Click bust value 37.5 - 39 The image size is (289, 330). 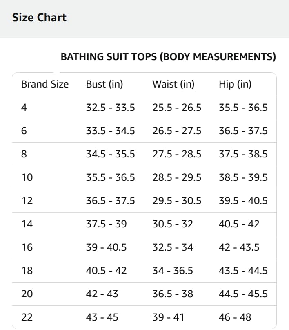click(x=106, y=224)
